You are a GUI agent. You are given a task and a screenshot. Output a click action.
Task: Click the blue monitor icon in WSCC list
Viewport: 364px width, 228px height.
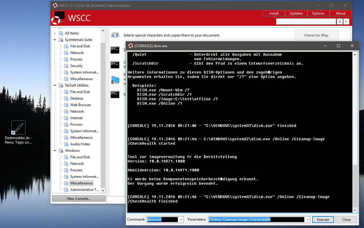pos(115,79)
